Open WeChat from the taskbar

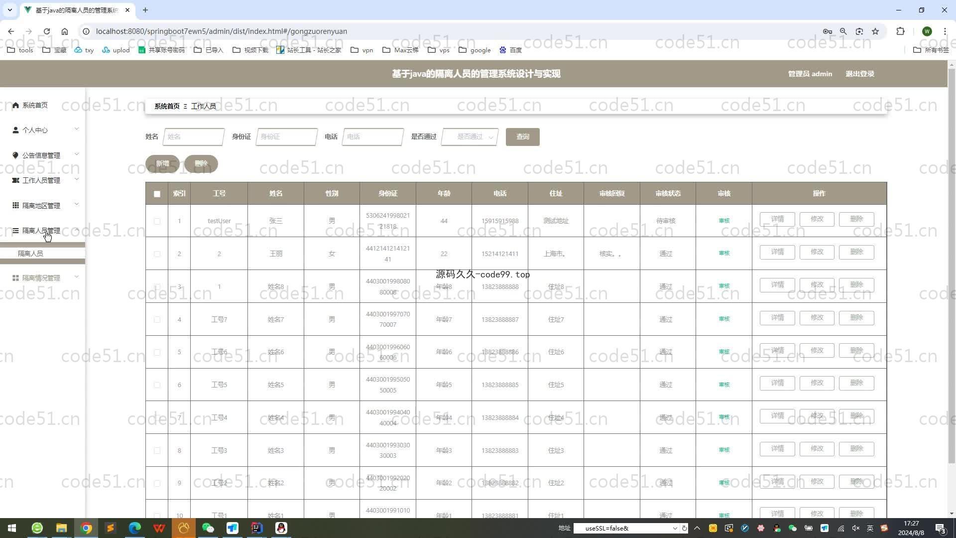pyautogui.click(x=208, y=528)
